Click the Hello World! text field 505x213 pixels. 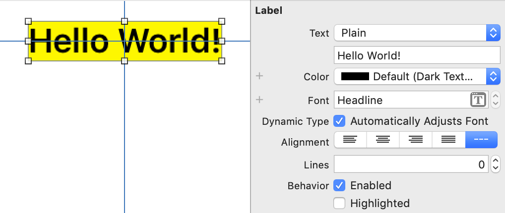click(x=417, y=55)
